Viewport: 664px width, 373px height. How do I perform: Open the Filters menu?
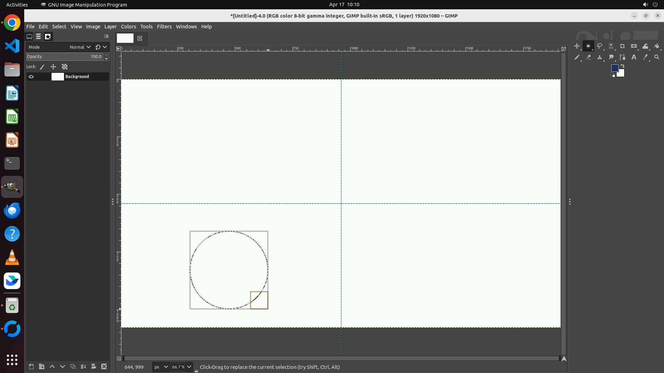pos(164,27)
